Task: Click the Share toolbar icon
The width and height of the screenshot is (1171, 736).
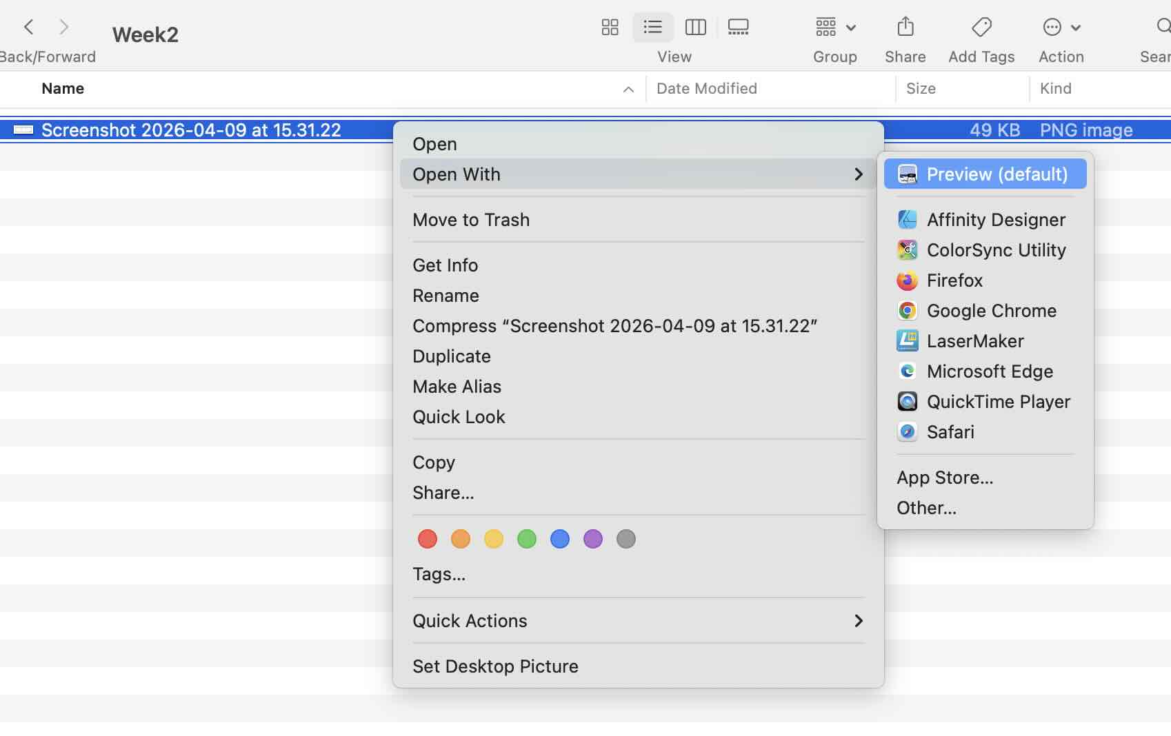Action: coord(905,28)
